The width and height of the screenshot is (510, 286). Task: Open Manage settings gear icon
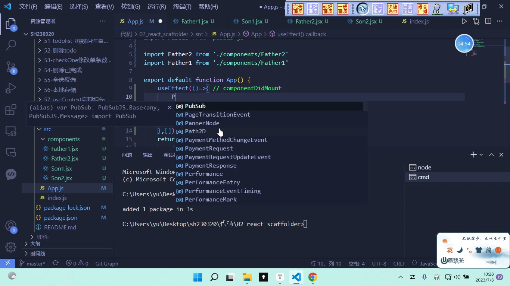(x=11, y=247)
